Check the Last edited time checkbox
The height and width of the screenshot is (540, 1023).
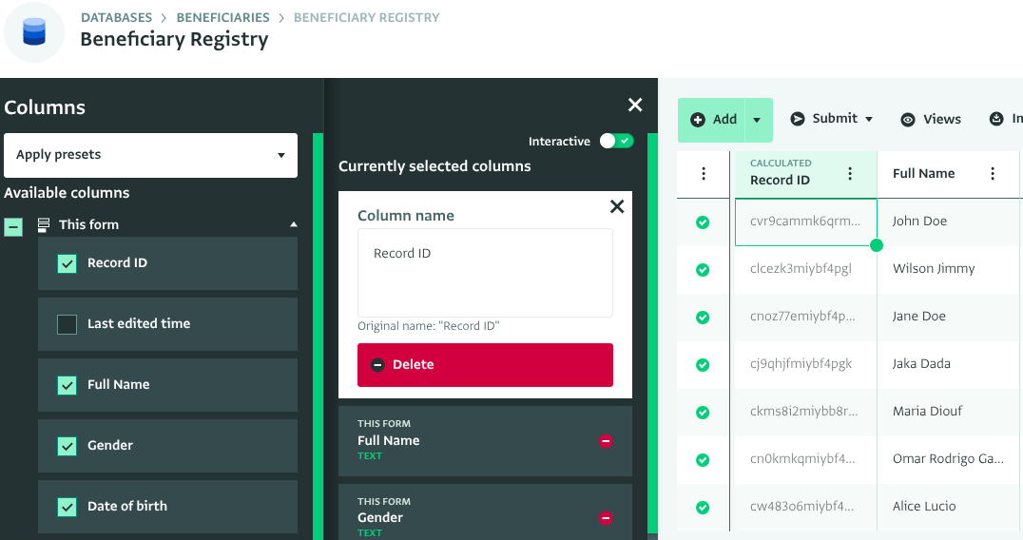tap(68, 324)
